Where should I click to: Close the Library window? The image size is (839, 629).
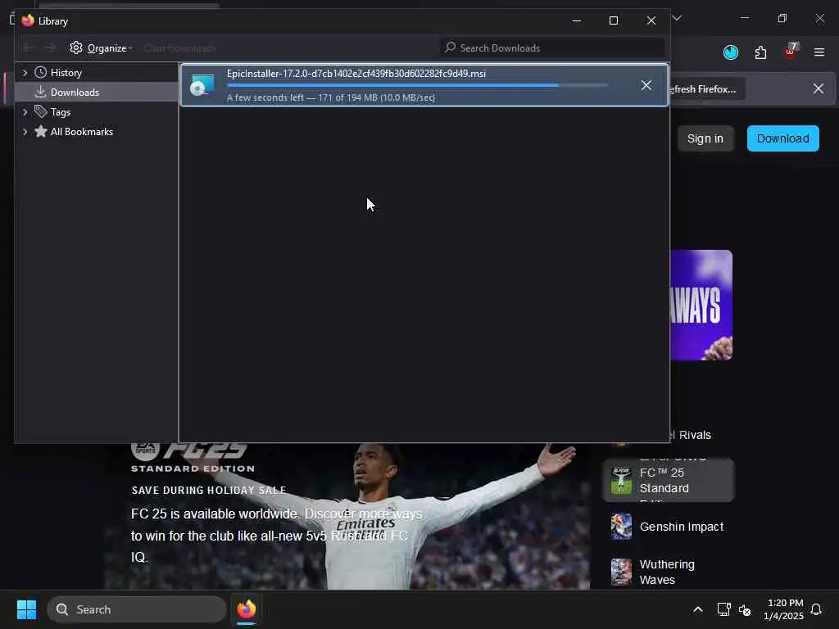coord(651,20)
